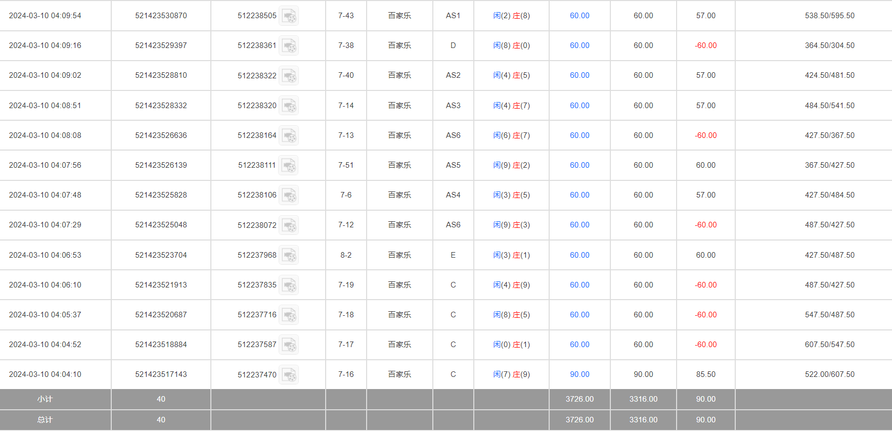
Task: Open the video replay icon next to 512238106
Action: coord(289,195)
